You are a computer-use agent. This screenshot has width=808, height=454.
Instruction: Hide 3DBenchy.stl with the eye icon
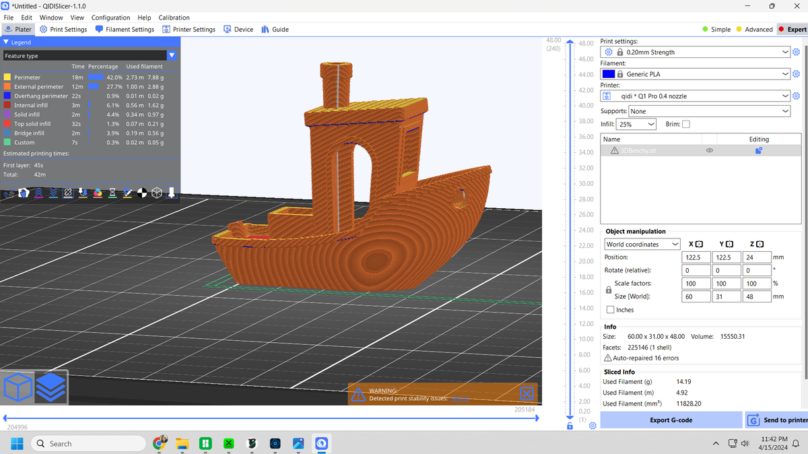click(x=709, y=151)
